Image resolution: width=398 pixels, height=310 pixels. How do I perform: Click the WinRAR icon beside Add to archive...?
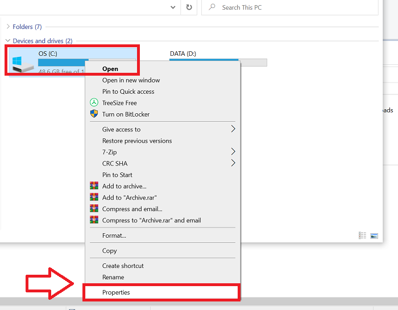tap(94, 186)
